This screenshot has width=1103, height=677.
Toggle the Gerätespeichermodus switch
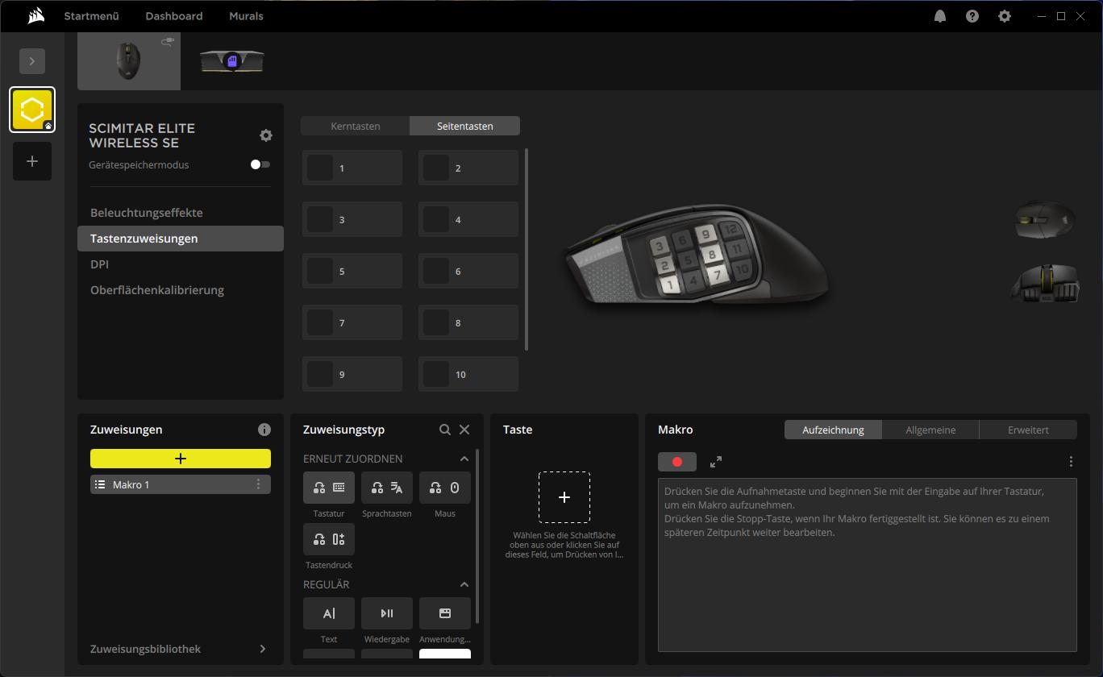pos(260,164)
